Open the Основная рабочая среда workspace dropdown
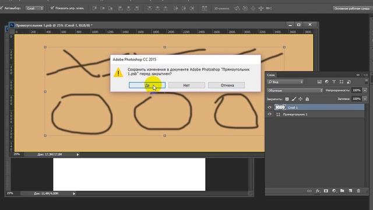The image size is (373, 210). 352,8
